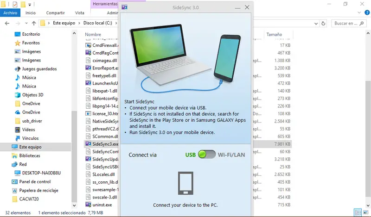The image size is (371, 217).
Task: Select Red in the navigation pane
Action: pos(23,164)
